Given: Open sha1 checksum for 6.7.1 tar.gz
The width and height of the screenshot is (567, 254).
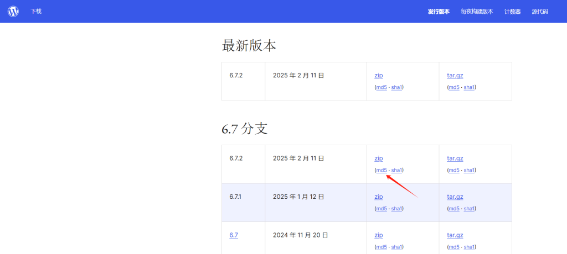Looking at the screenshot, I should coord(469,209).
